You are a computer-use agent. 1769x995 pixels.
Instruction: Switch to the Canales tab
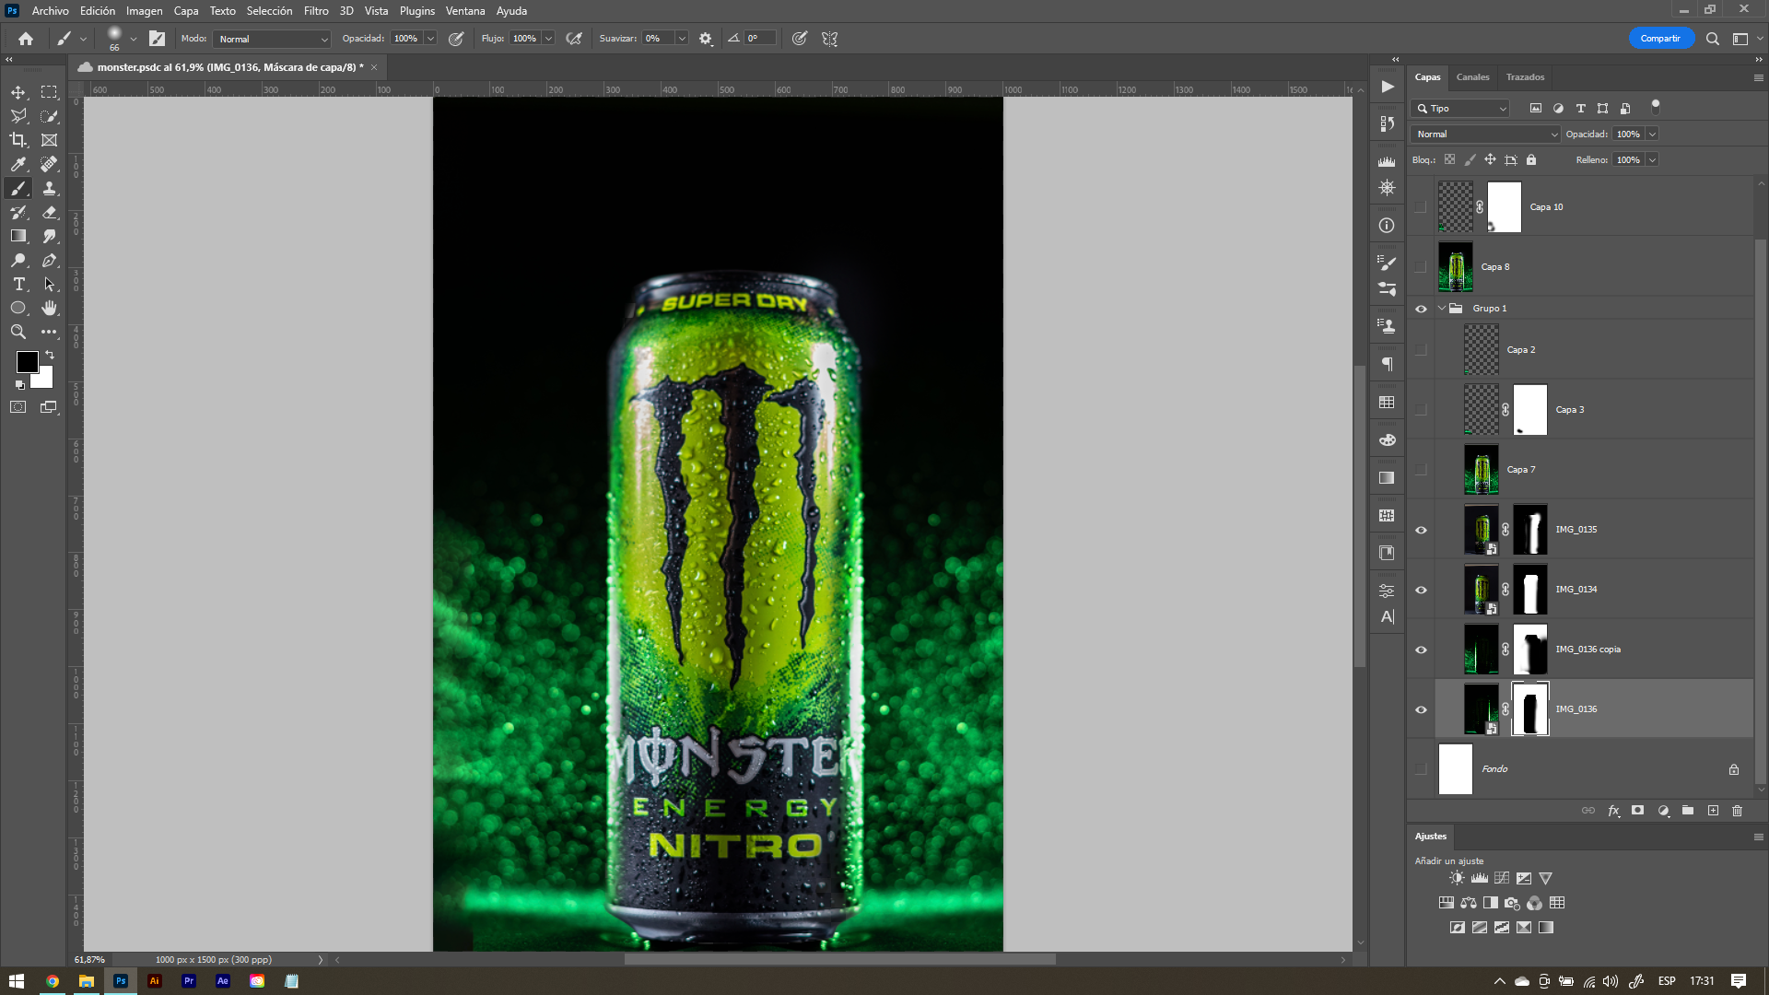tap(1472, 77)
